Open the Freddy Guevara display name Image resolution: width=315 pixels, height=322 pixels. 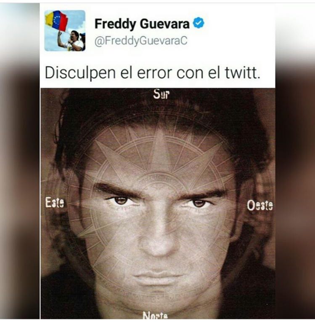[x=142, y=24]
